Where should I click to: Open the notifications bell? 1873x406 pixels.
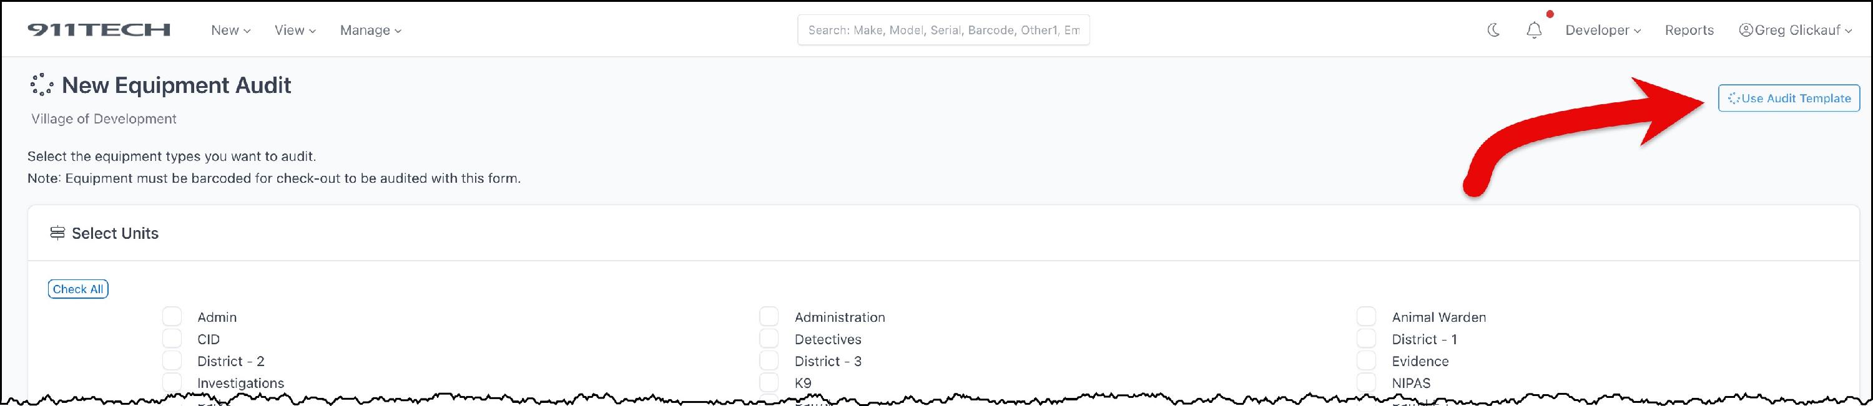coord(1533,31)
